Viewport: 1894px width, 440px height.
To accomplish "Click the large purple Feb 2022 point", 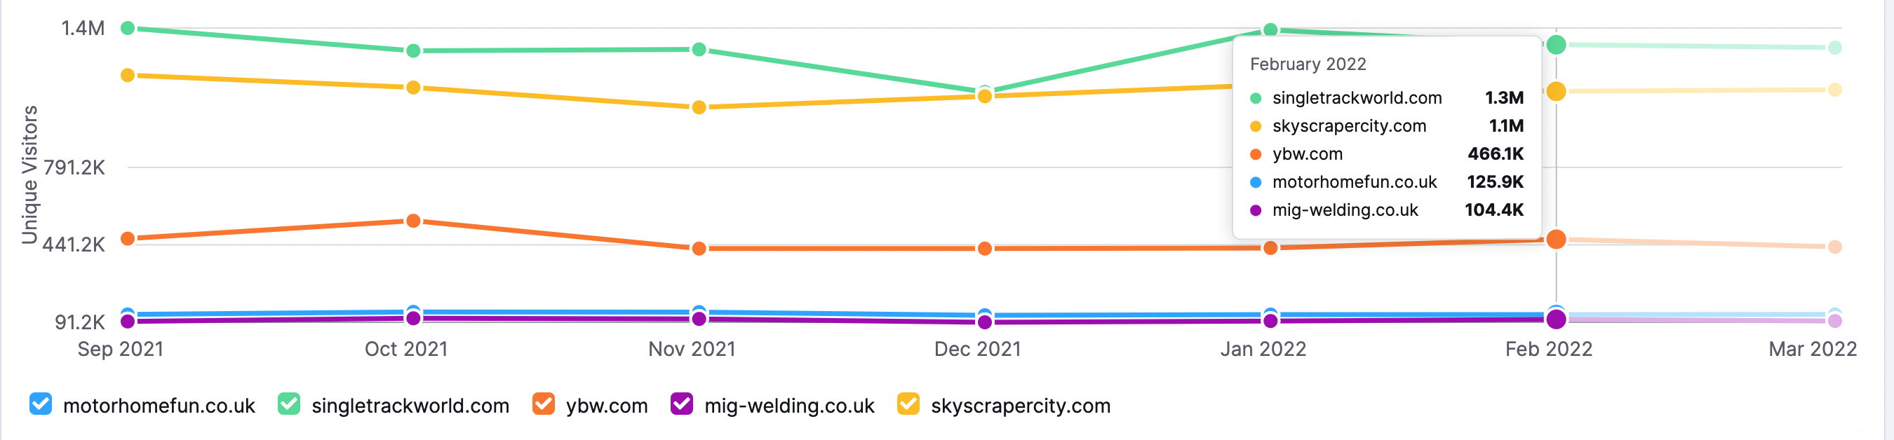I will [1556, 319].
